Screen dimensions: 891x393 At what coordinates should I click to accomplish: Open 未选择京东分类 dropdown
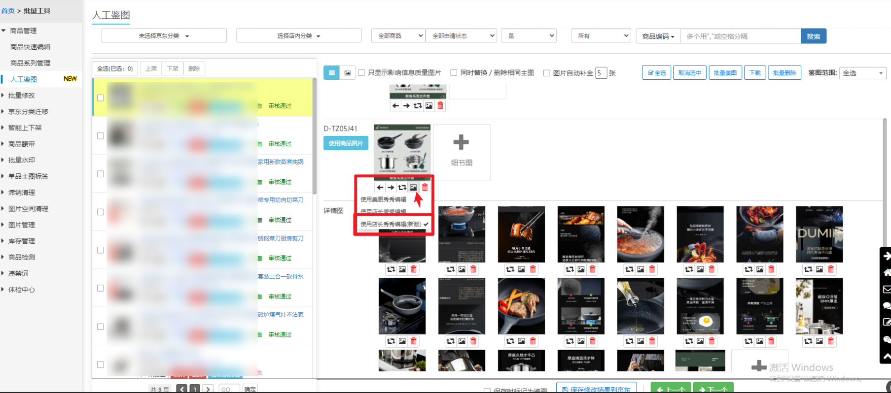(x=164, y=36)
